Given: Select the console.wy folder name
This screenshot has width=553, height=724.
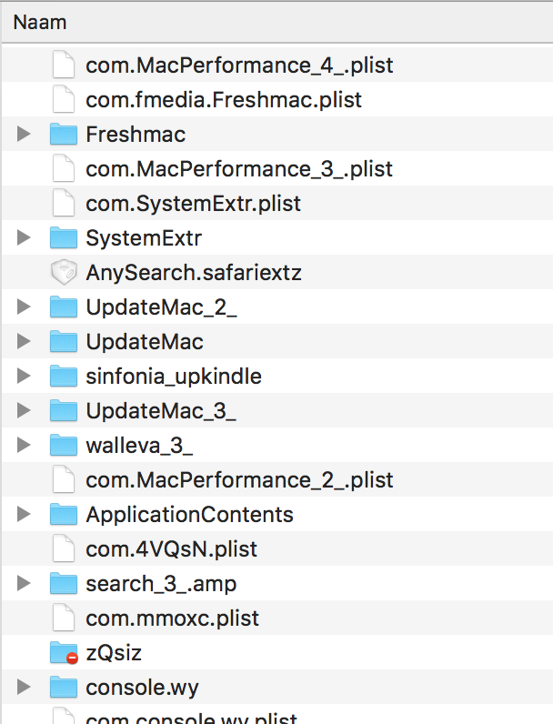Looking at the screenshot, I should point(142,688).
